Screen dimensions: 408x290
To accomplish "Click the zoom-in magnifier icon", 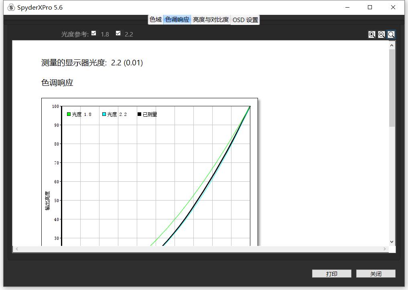I will (x=371, y=34).
